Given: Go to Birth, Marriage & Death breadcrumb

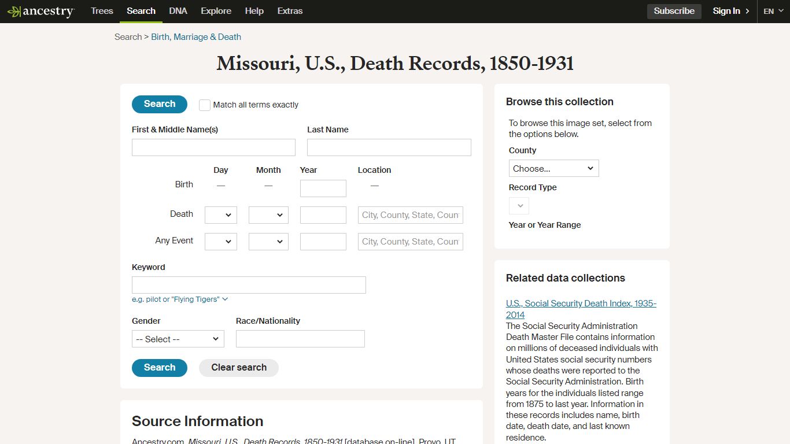Looking at the screenshot, I should (196, 37).
